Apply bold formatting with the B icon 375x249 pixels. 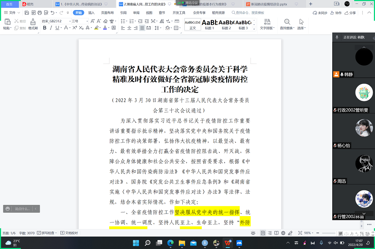pos(45,28)
